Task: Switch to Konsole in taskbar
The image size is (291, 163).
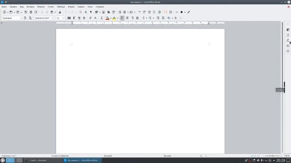Action: (x=43, y=160)
